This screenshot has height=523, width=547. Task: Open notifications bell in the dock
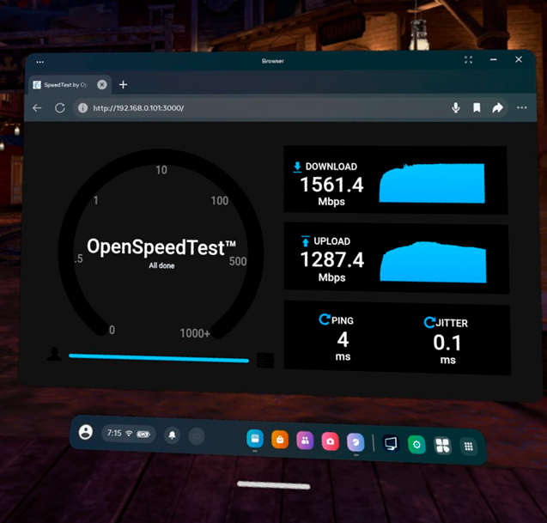[172, 435]
